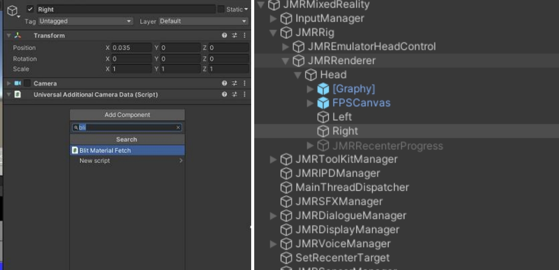Toggle the Camera component enabled checkbox
The image size is (559, 270).
click(x=27, y=83)
